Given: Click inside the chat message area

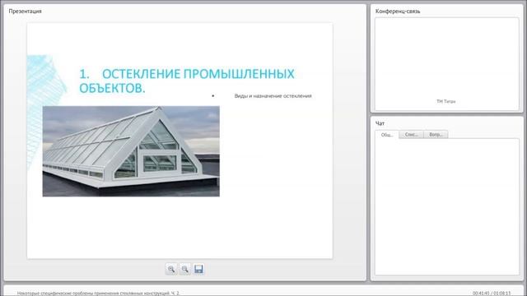Looking at the screenshot, I should pos(447,206).
